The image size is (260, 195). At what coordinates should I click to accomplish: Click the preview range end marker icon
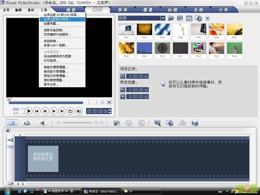(x=123, y=96)
